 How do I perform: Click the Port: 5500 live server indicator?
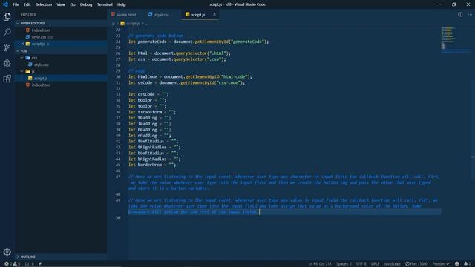[x=416, y=264]
